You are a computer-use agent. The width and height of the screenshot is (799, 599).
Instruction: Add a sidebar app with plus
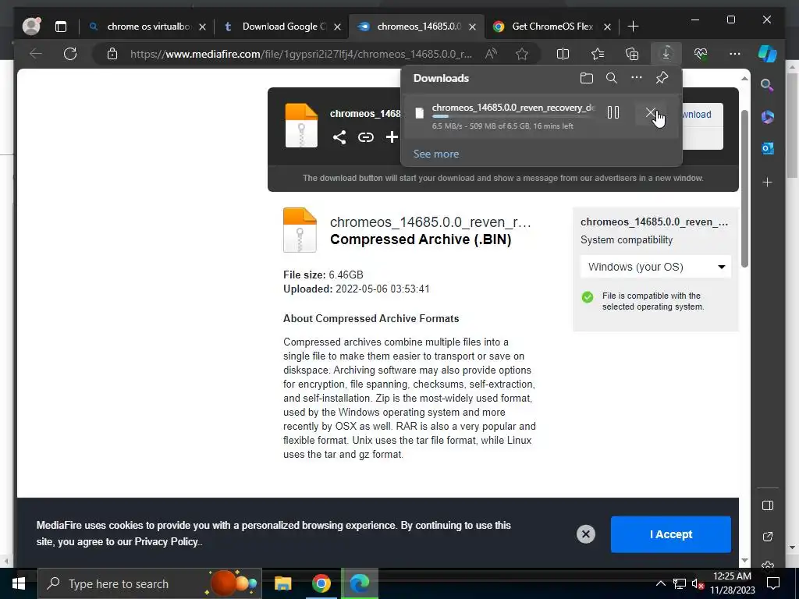(768, 182)
